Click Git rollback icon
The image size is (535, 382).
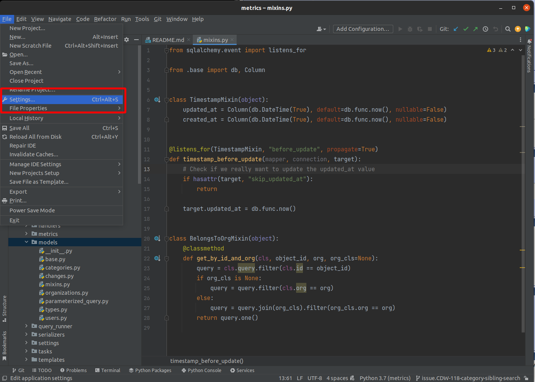(x=495, y=29)
